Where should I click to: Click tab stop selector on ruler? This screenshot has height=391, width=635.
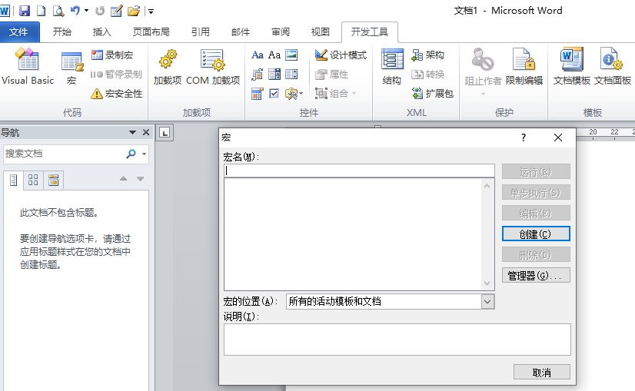[x=165, y=132]
